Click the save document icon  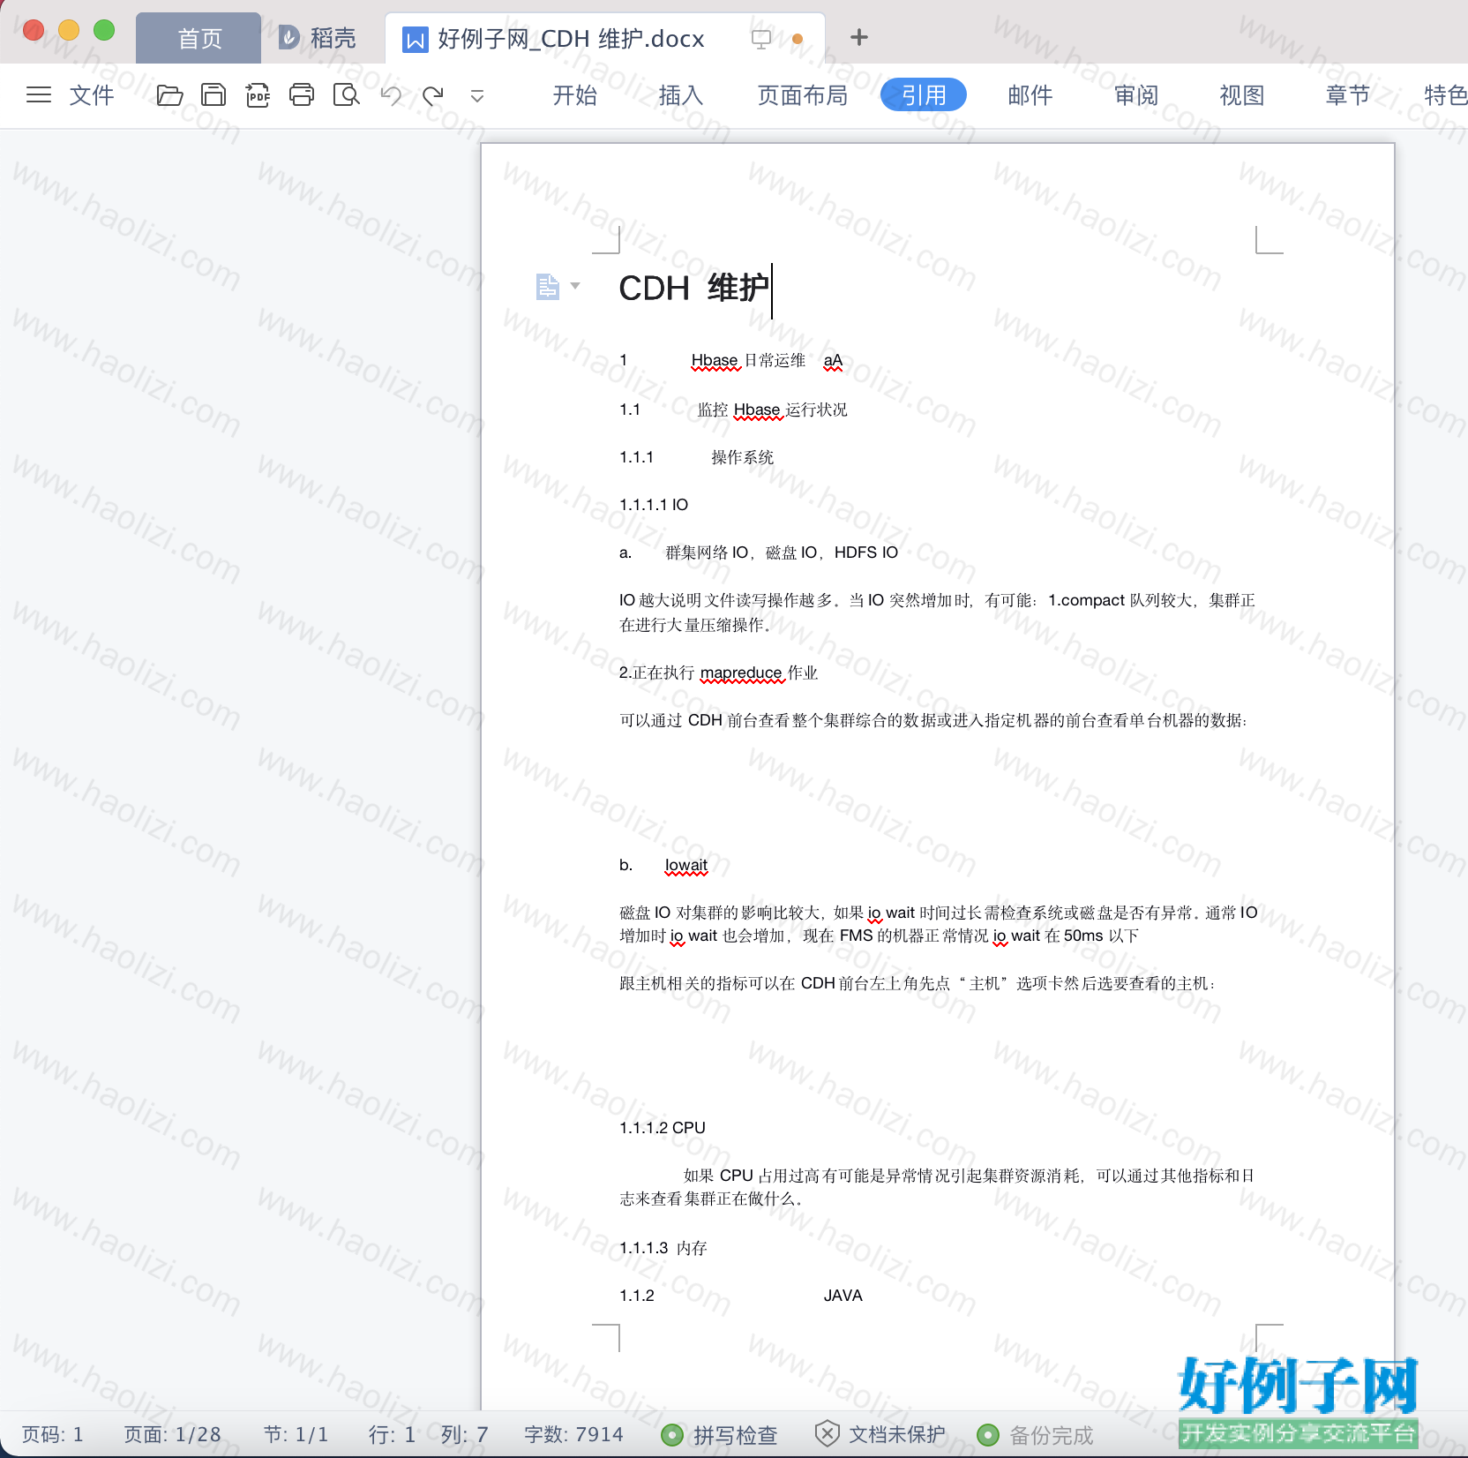[213, 94]
